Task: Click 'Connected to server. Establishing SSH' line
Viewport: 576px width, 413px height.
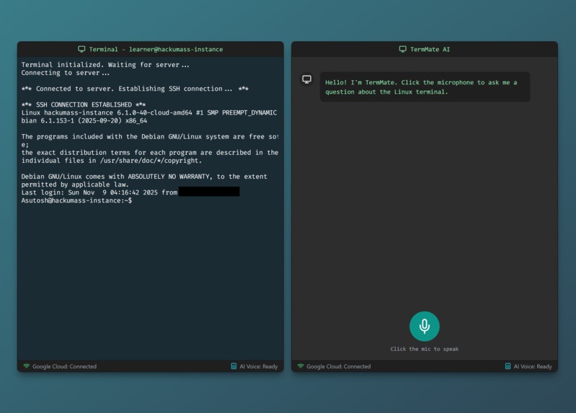Action: pyautogui.click(x=135, y=89)
